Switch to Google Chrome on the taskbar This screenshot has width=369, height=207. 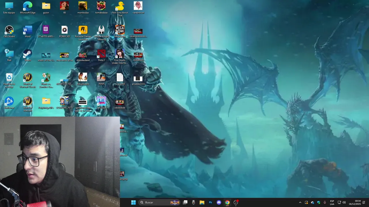click(x=227, y=202)
